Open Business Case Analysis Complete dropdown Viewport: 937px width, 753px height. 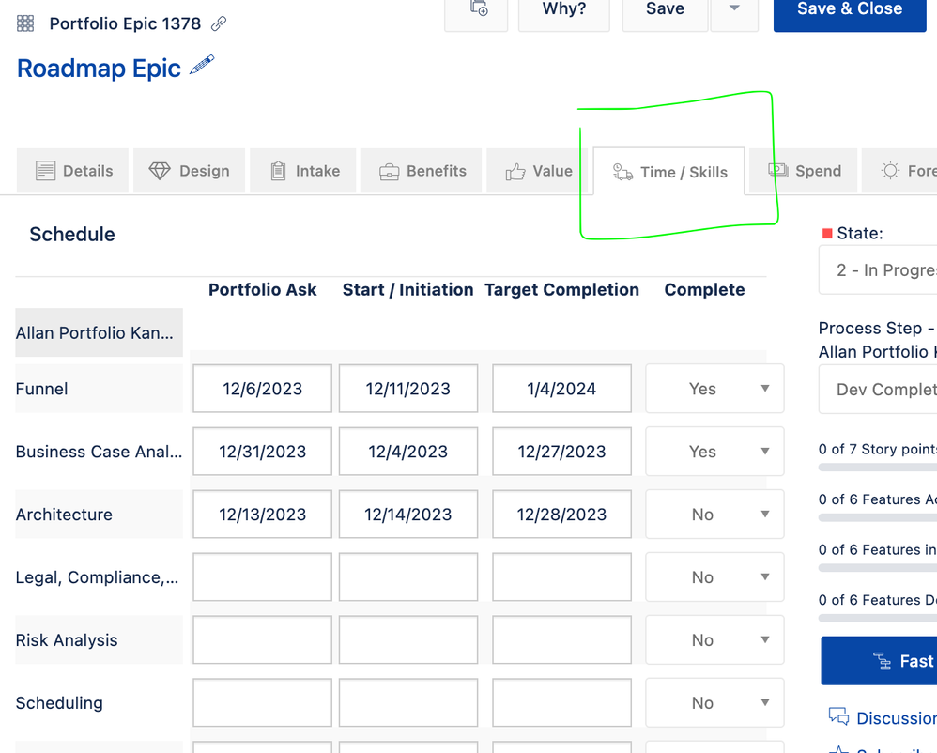714,452
